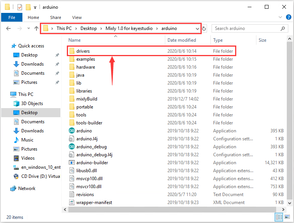
Task: Select the wrapper-manifest XML file
Action: [x=94, y=203]
